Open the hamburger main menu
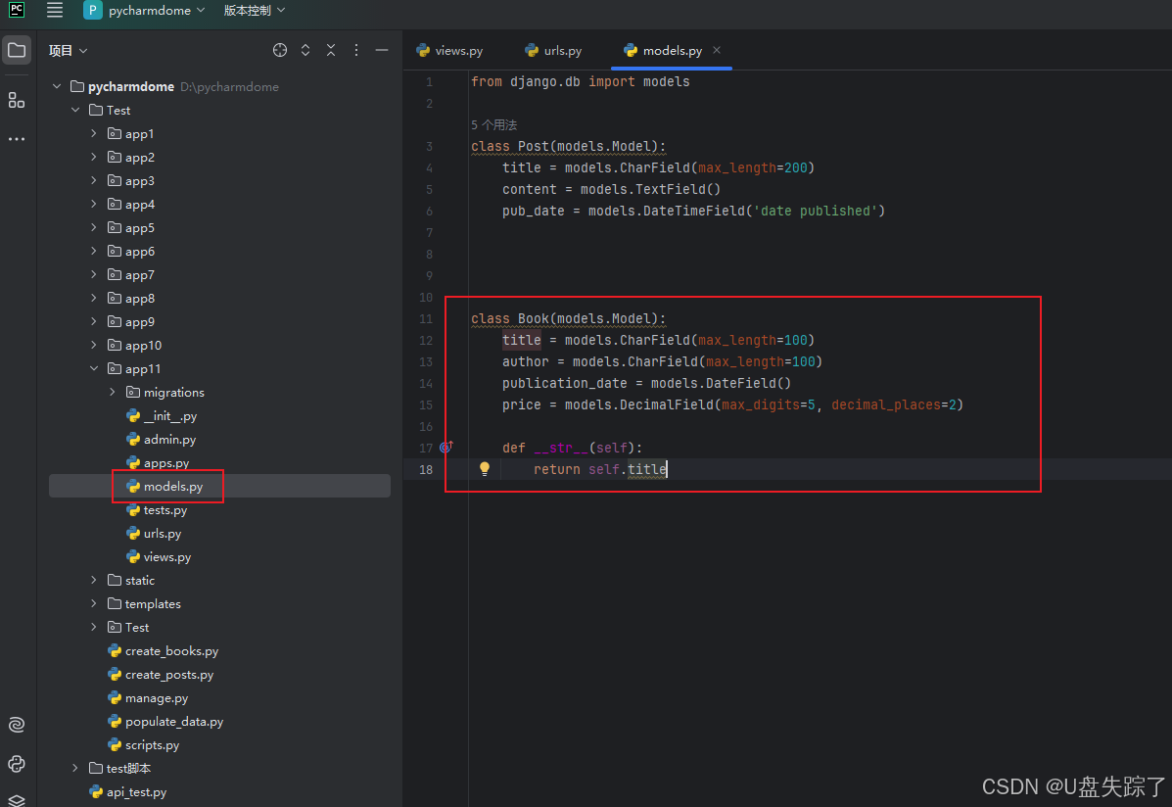 [x=55, y=11]
